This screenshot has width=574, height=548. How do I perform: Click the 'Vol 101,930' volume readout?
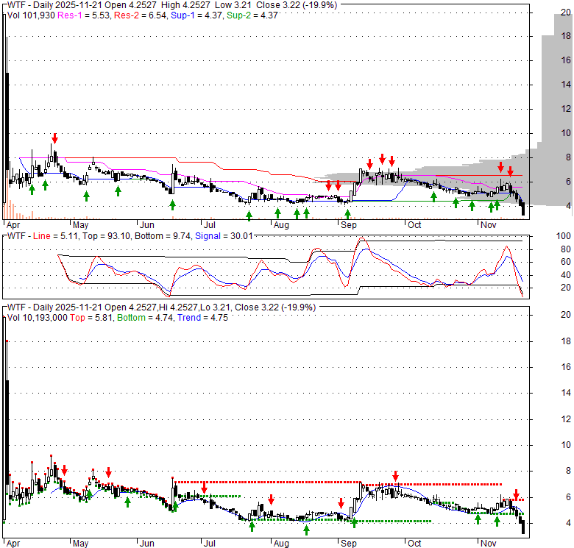coord(31,15)
